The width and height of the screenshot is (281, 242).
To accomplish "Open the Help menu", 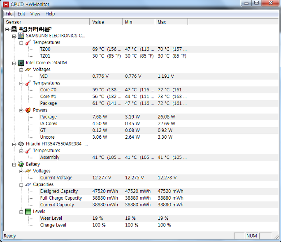I will [x=50, y=14].
